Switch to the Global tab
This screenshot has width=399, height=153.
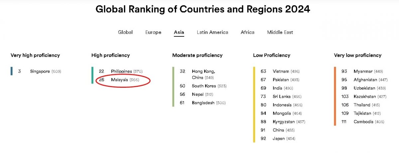(x=125, y=32)
